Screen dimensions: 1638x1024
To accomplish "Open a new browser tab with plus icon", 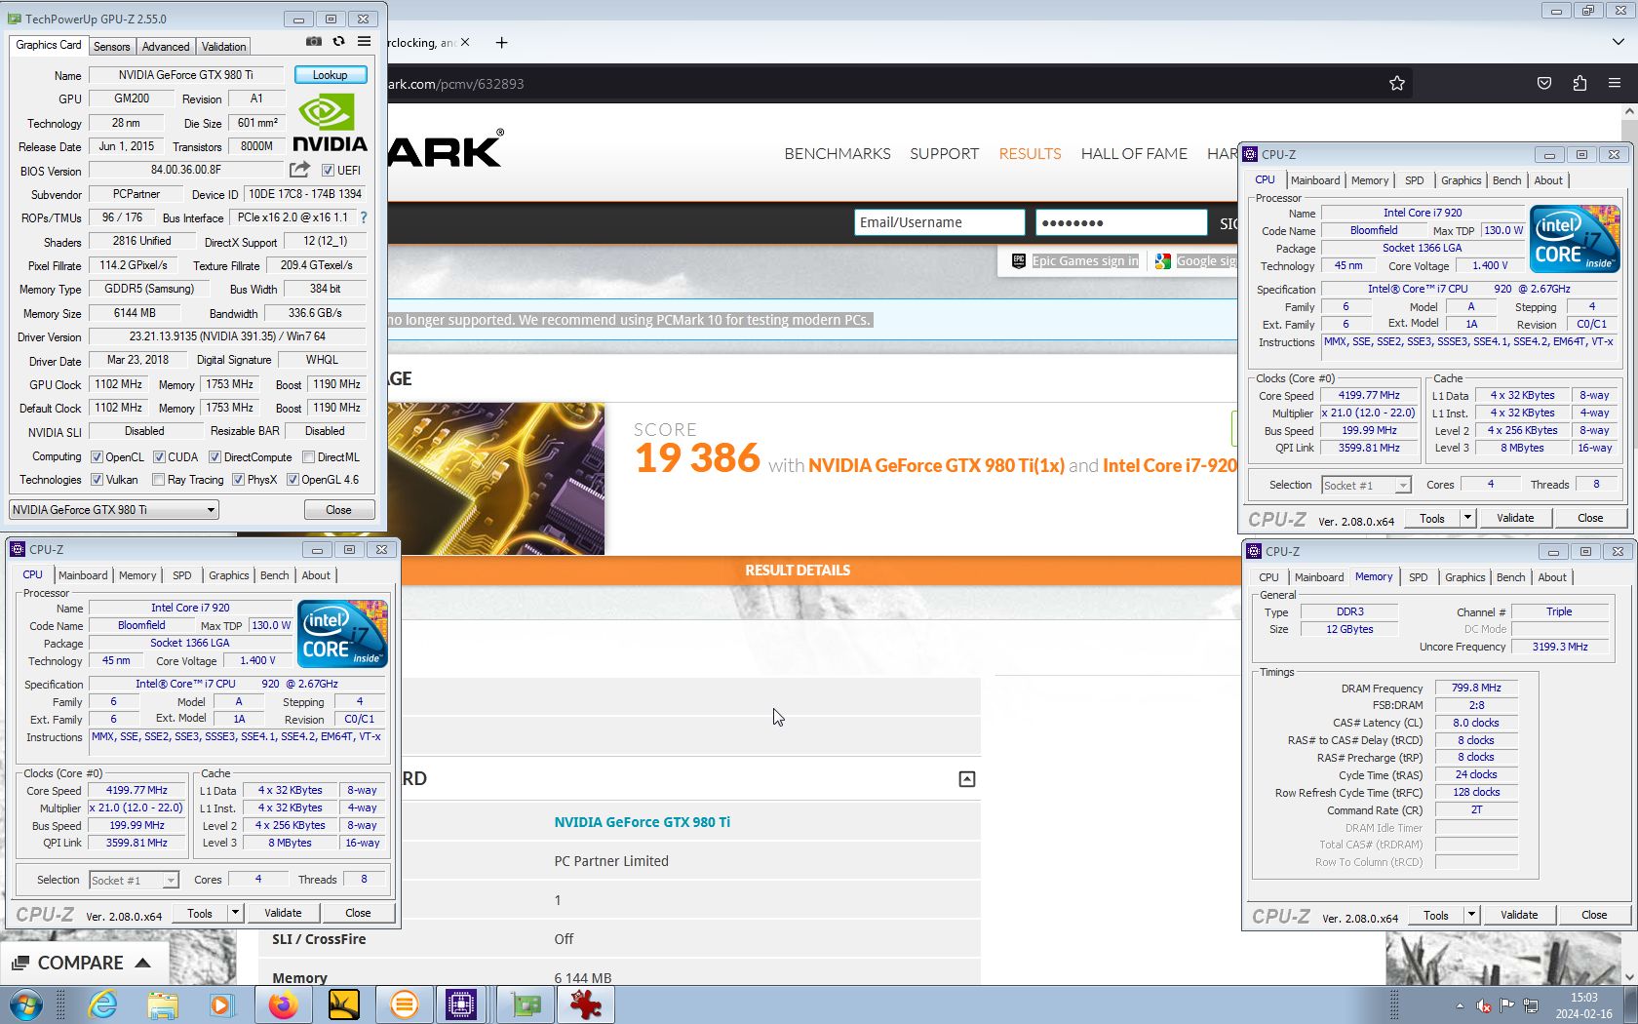I will [x=501, y=43].
